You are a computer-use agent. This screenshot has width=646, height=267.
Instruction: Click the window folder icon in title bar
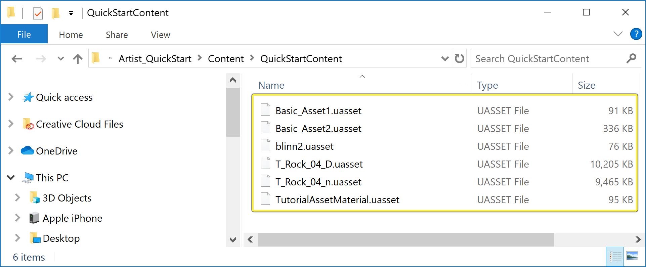[x=11, y=13]
